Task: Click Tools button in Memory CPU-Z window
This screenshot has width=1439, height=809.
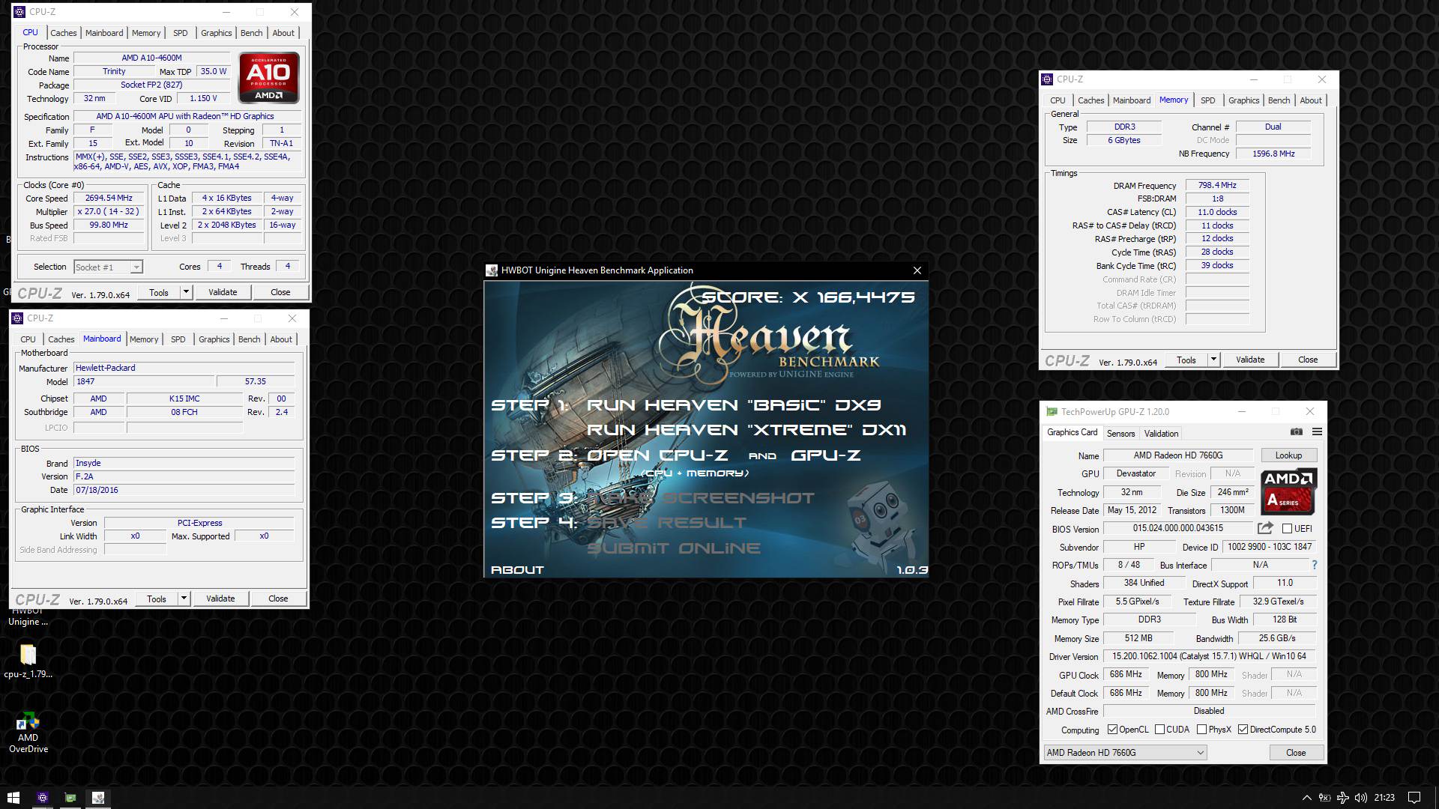Action: [x=1186, y=360]
